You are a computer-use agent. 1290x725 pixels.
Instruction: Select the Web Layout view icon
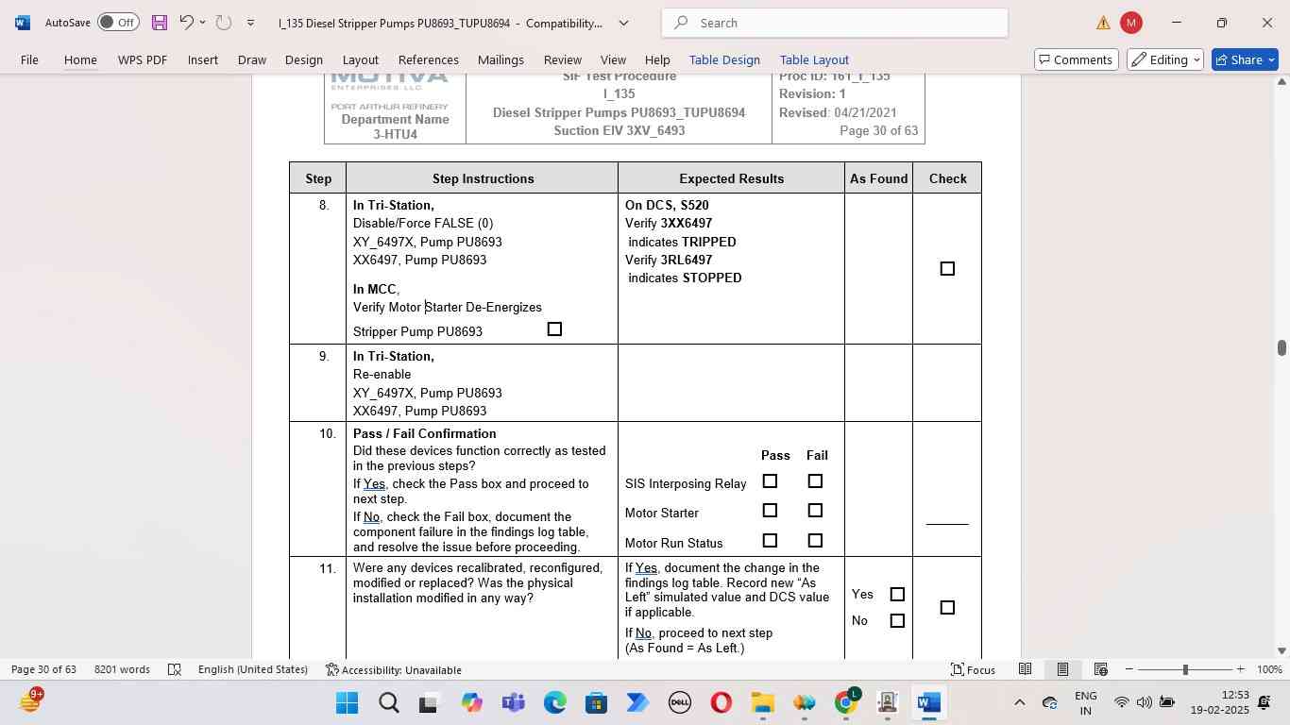pos(1100,669)
